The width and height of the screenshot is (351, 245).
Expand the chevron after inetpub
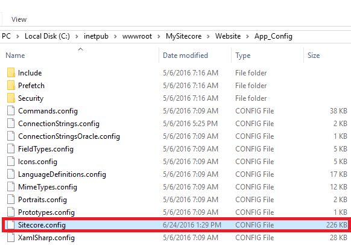(x=115, y=36)
